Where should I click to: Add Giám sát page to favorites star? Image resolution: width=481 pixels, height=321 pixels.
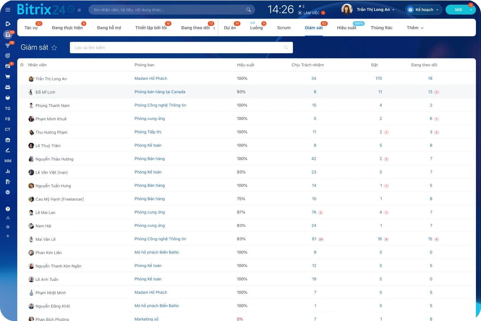(54, 48)
